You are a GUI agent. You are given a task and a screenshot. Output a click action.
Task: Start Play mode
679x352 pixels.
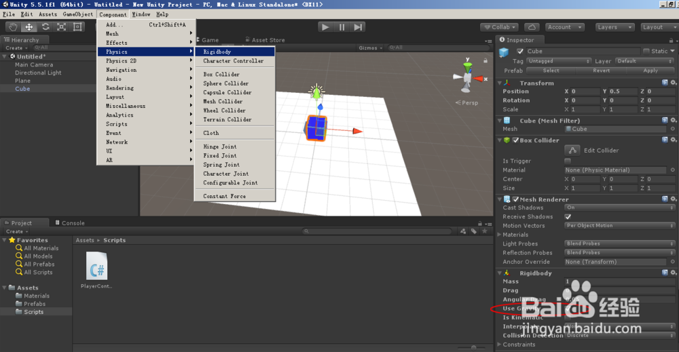click(x=325, y=27)
